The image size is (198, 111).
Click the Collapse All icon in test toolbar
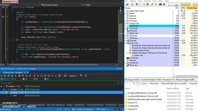click(49, 76)
